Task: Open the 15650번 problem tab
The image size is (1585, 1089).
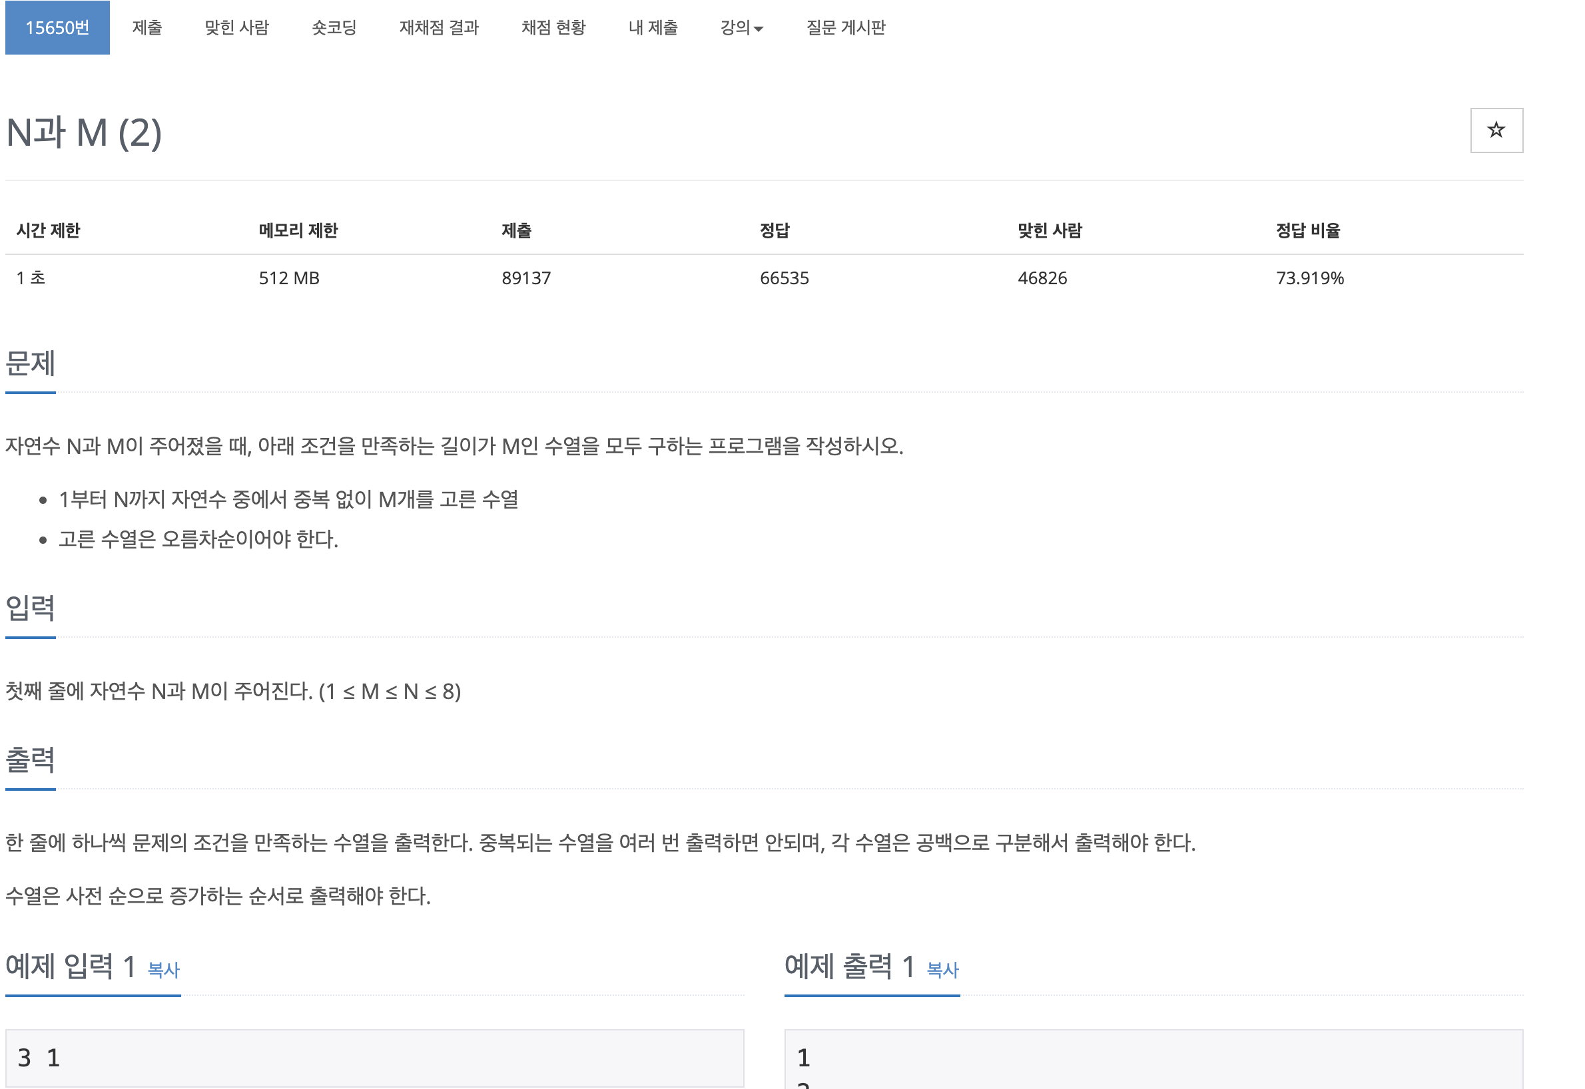Action: 57,27
